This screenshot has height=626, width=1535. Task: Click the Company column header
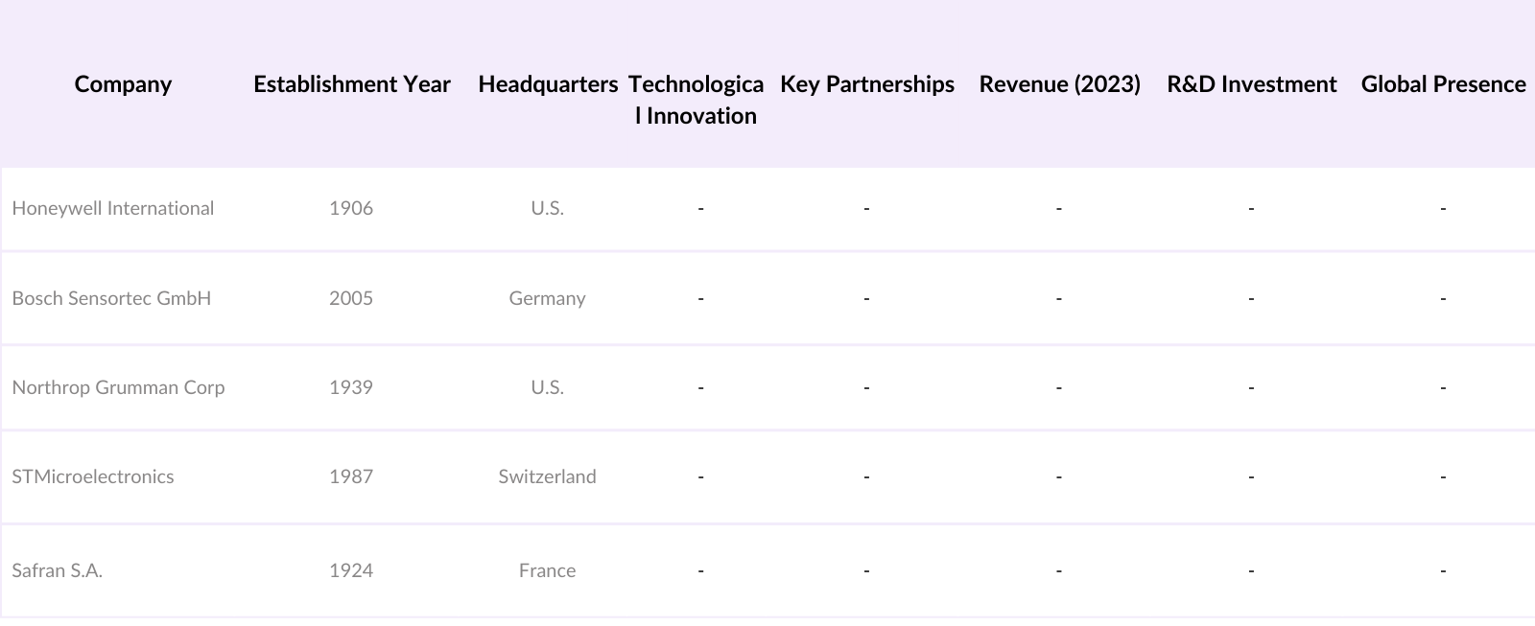(x=123, y=84)
